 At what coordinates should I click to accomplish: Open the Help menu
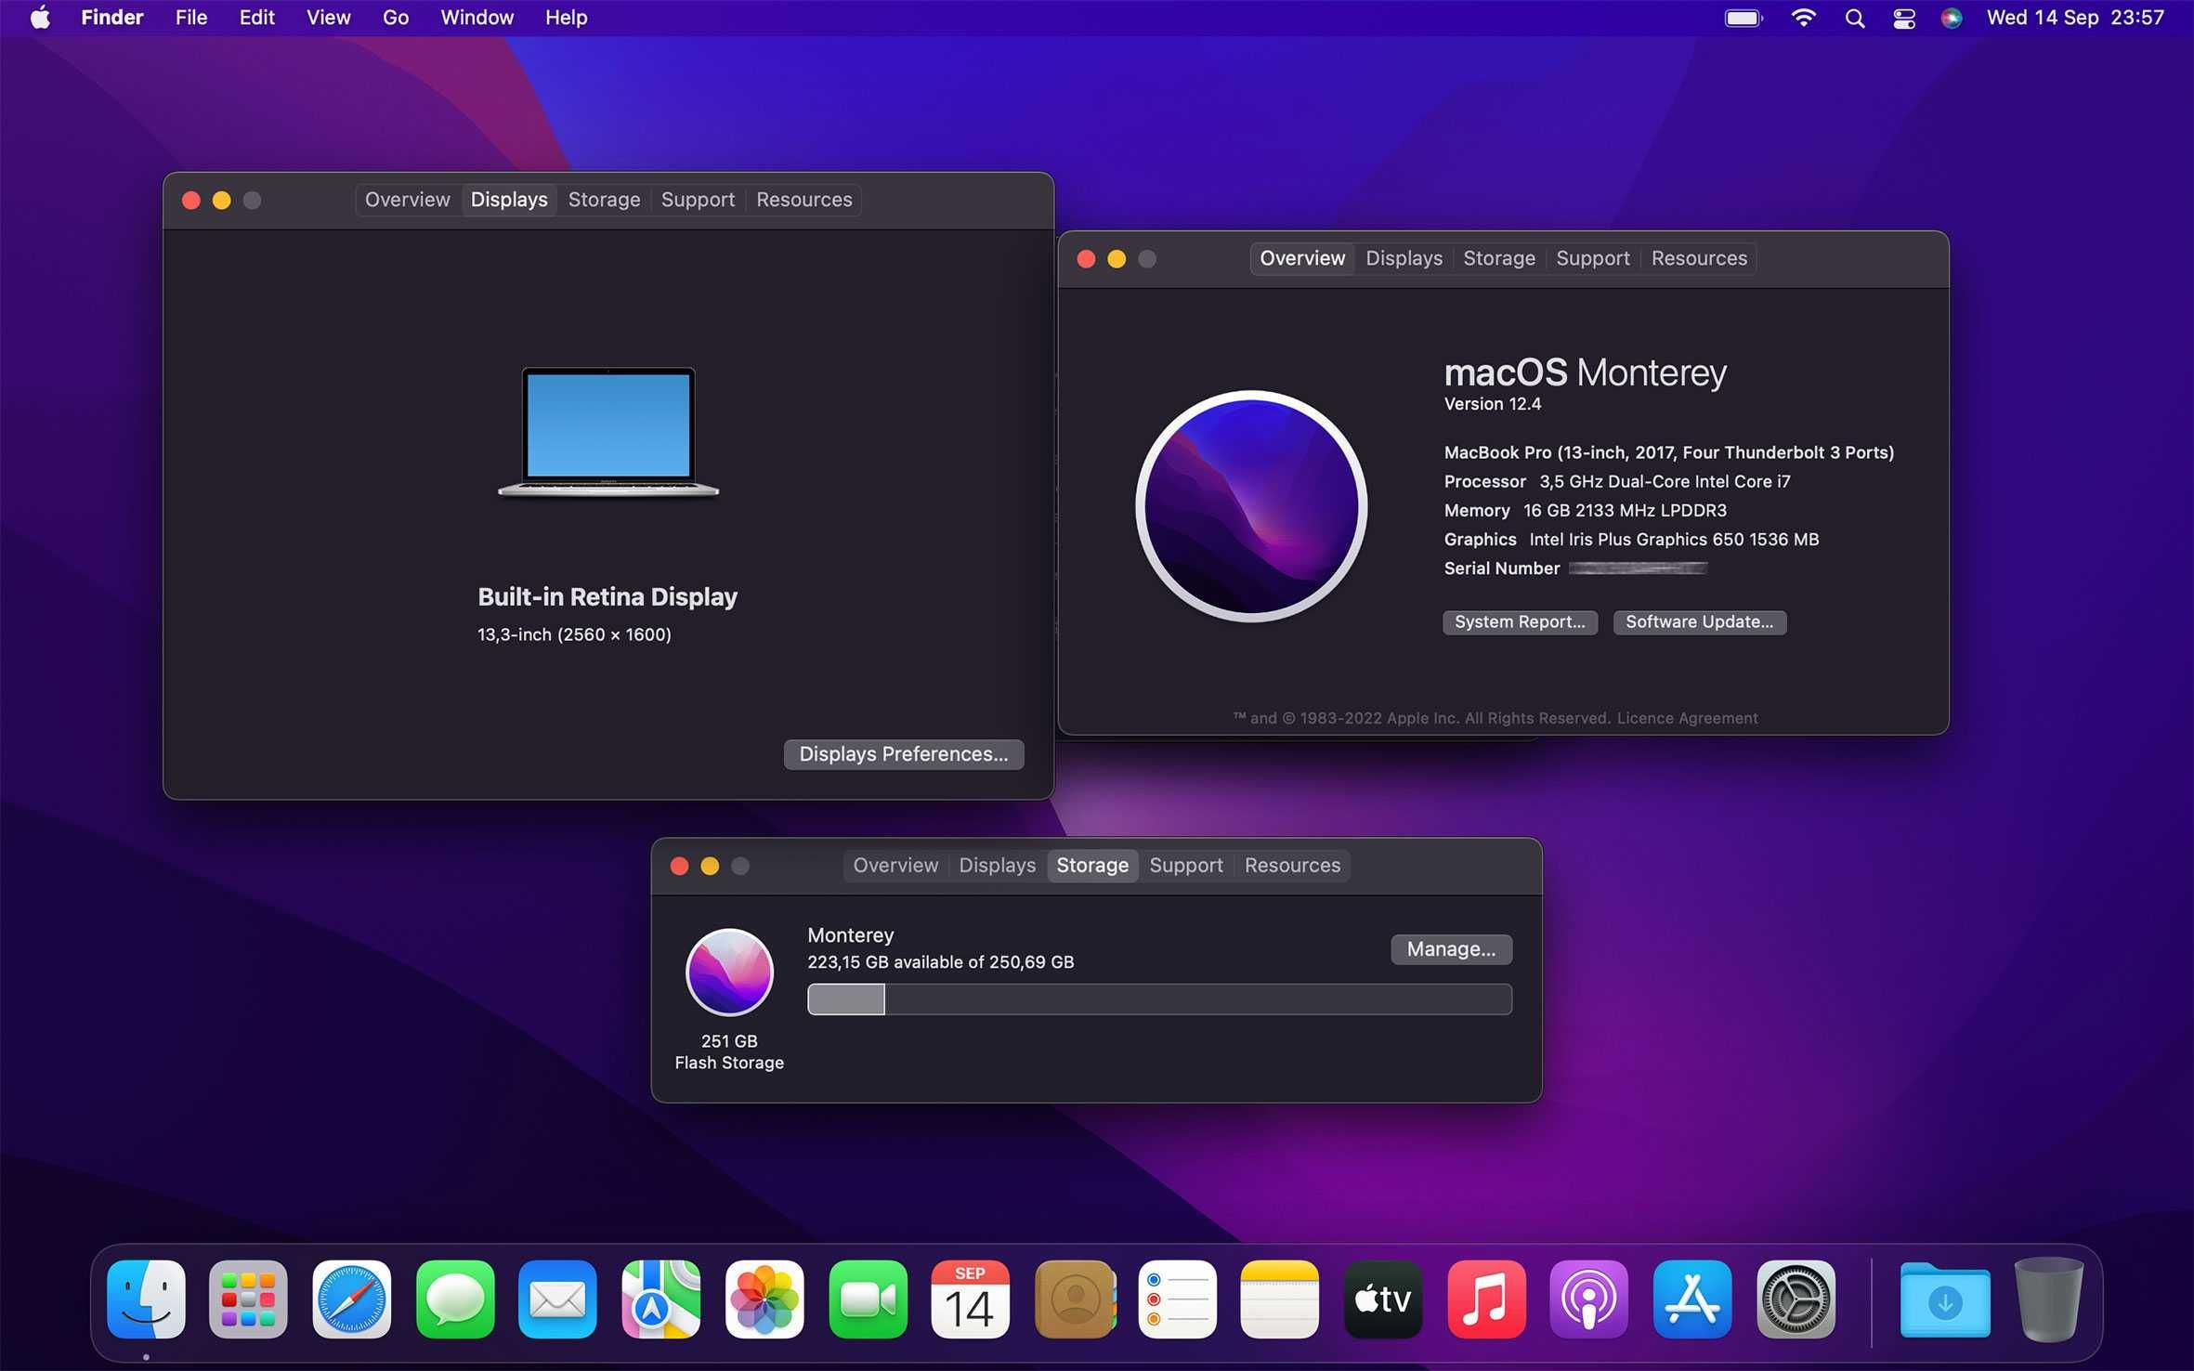tap(566, 18)
